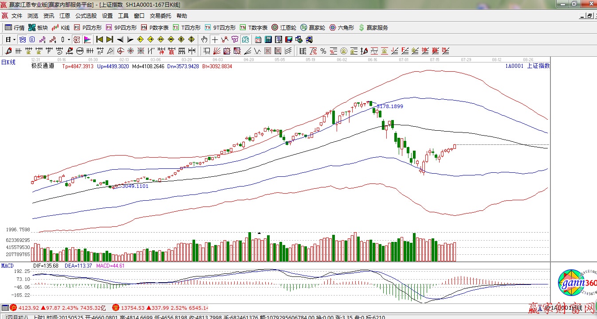The height and width of the screenshot is (319, 597).
Task: Toggle the flag-shaped chart indicator button
Action: pos(87,39)
